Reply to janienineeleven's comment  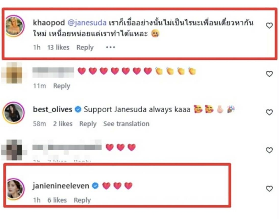82,200
